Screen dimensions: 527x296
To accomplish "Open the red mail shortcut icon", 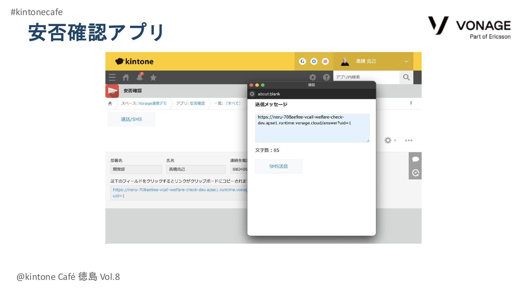I will 325,61.
